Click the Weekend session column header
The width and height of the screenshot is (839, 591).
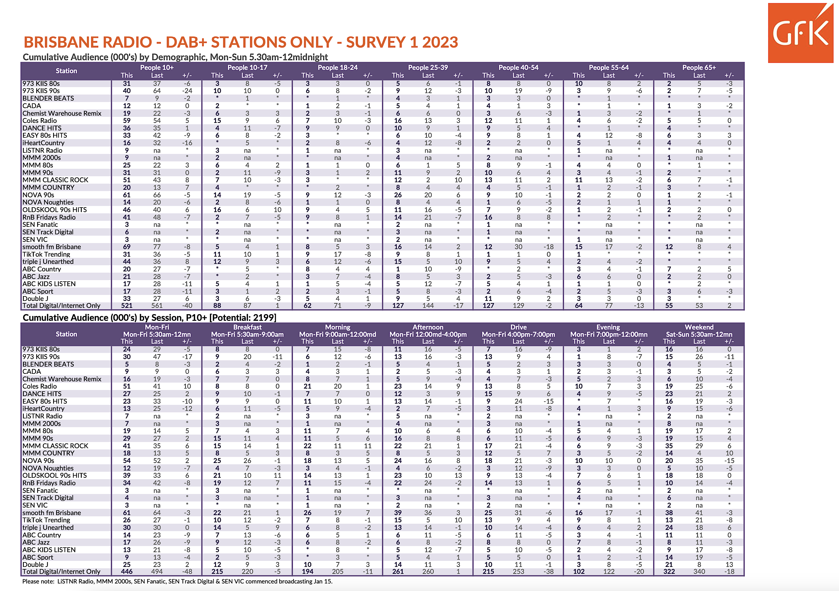point(699,327)
